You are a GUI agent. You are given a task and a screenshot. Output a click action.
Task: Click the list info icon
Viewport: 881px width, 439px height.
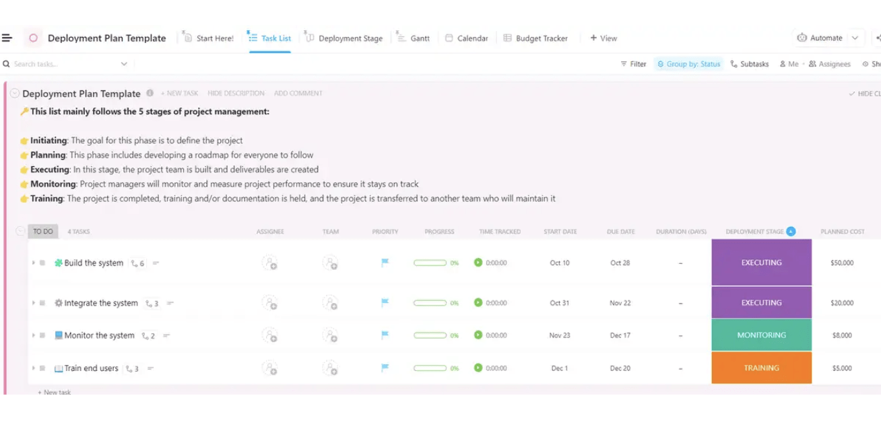pos(150,94)
